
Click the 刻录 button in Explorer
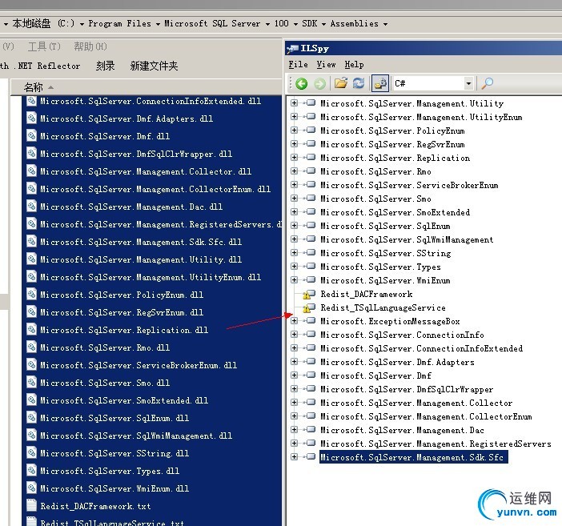[106, 66]
